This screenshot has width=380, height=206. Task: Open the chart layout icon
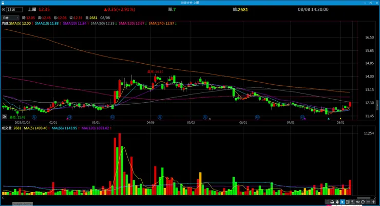click(x=348, y=202)
